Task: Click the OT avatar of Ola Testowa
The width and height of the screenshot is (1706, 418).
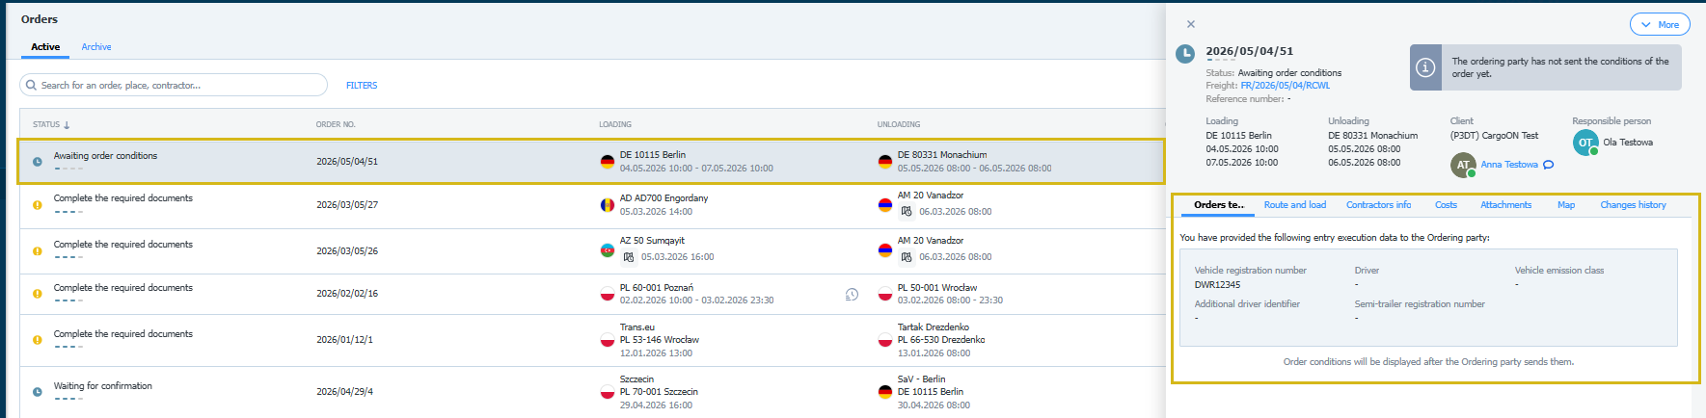Action: coord(1585,143)
